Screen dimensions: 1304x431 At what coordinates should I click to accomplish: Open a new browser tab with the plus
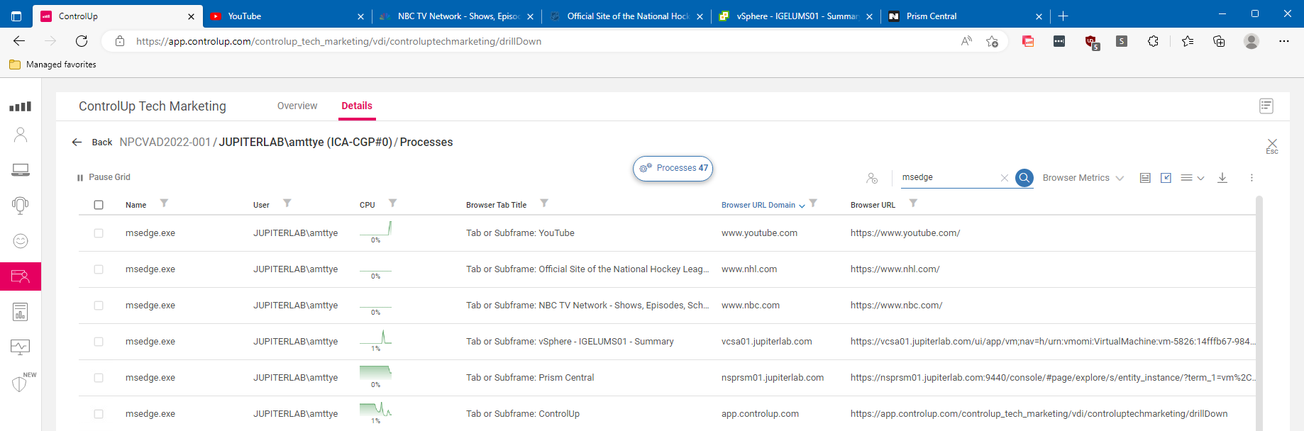(x=1063, y=16)
